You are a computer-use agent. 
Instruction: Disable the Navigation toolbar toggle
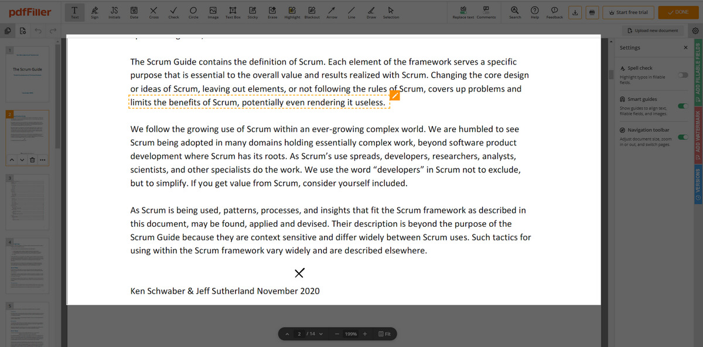click(682, 137)
